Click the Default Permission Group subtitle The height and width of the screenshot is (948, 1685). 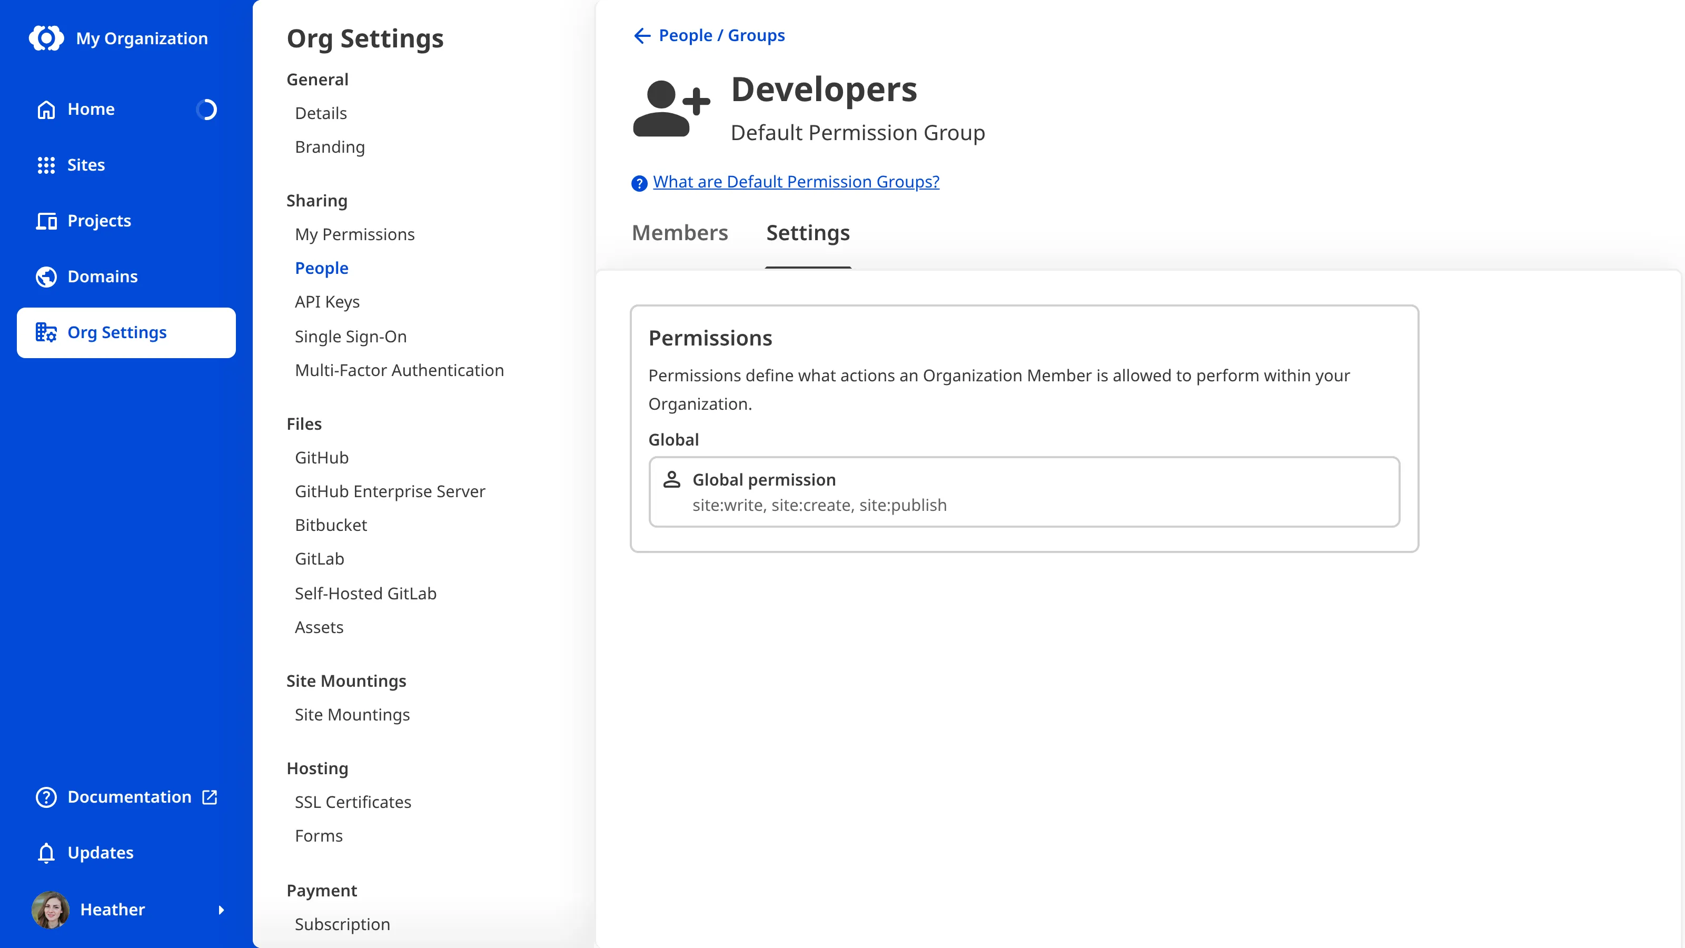coord(858,133)
